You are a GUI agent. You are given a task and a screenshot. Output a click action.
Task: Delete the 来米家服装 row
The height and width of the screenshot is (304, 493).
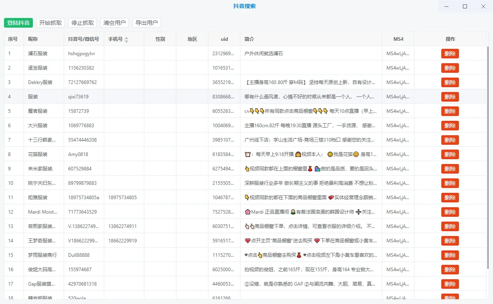click(450, 169)
